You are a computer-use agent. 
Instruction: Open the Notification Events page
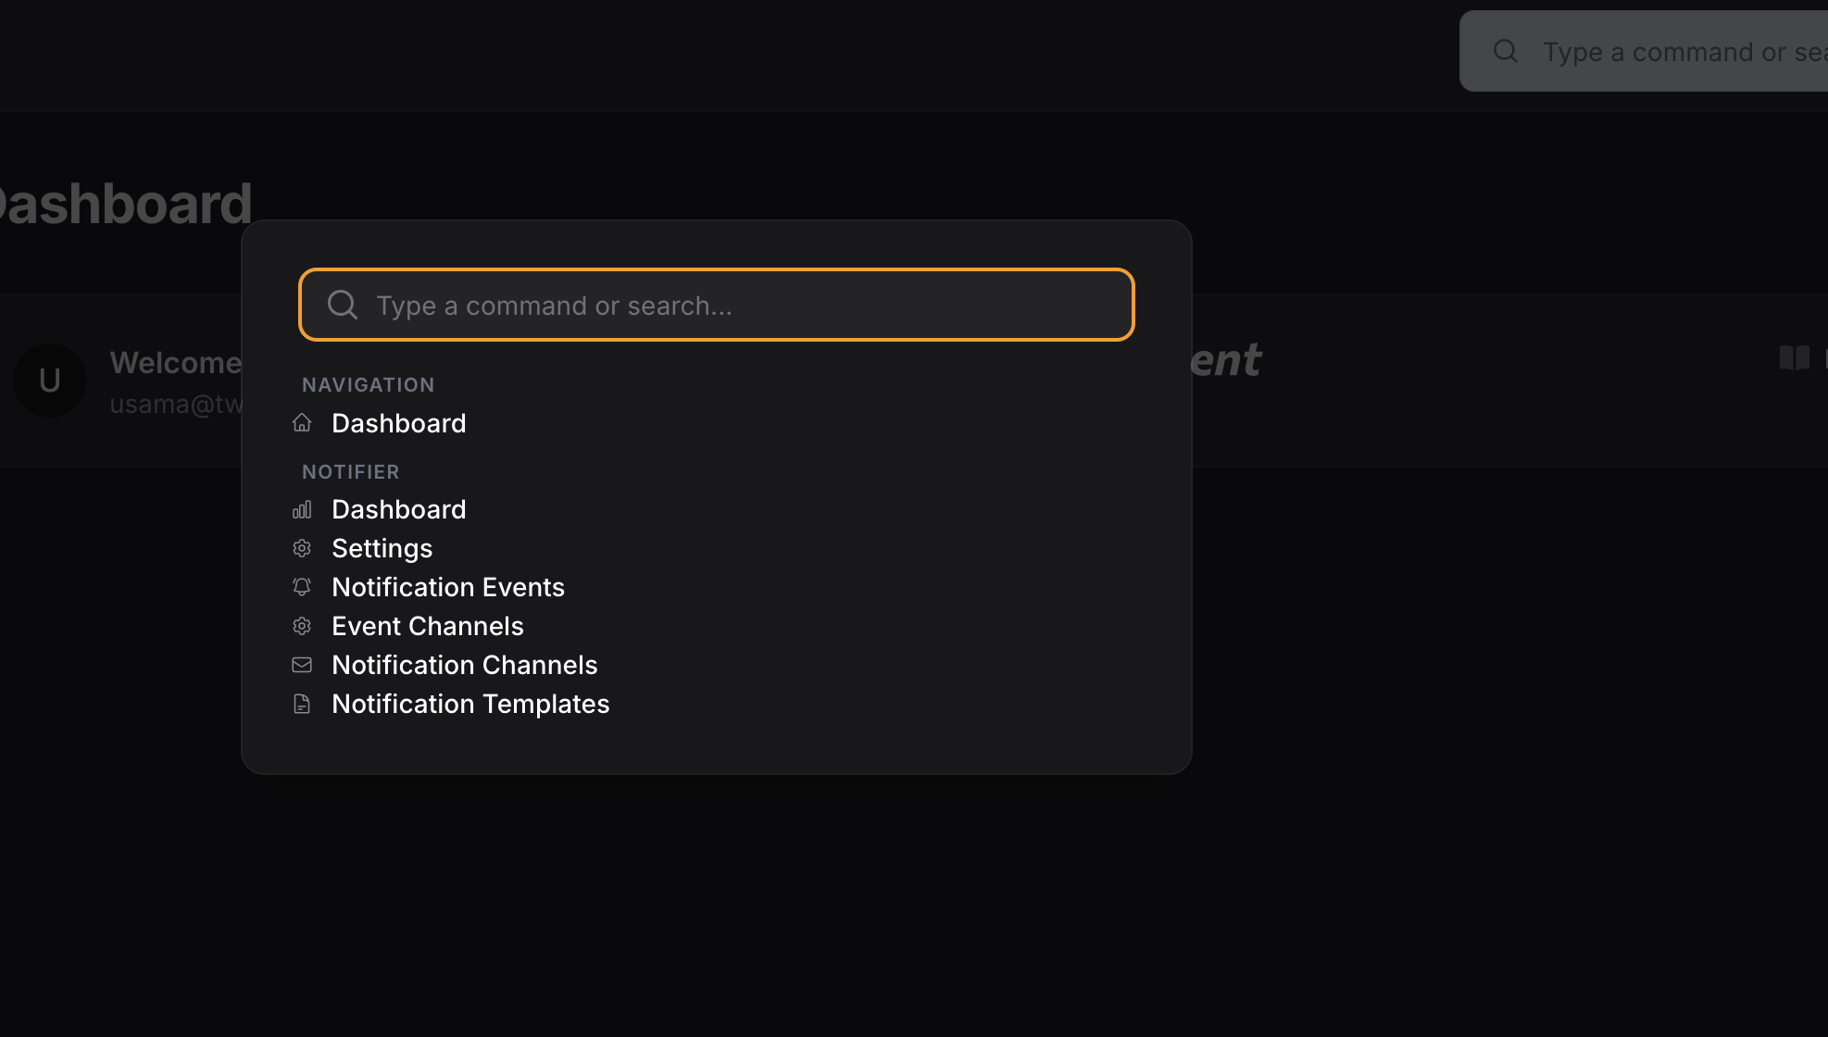448,586
